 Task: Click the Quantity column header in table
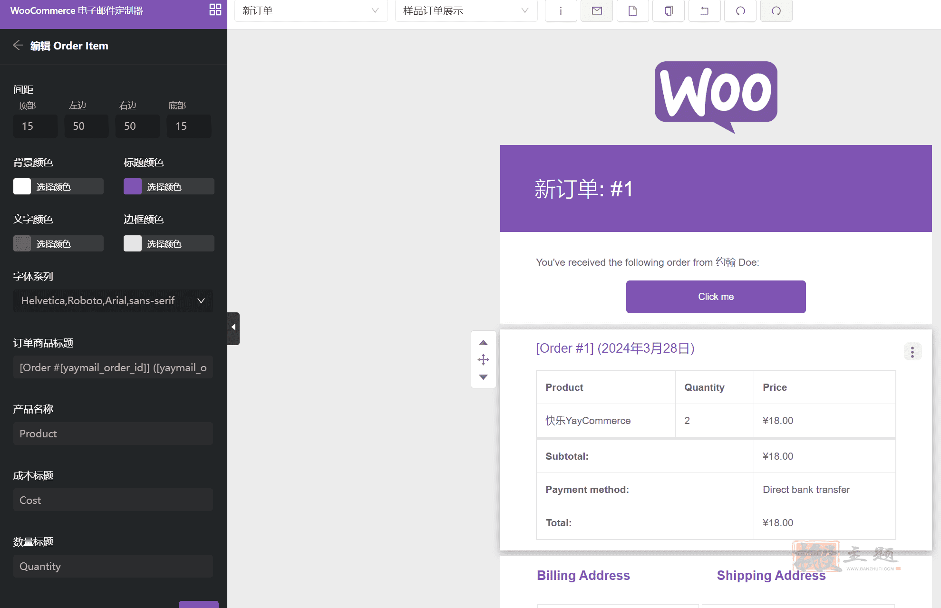704,387
